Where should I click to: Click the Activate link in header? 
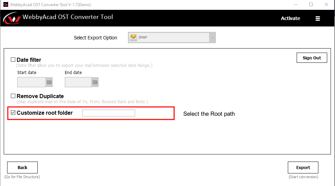290,18
